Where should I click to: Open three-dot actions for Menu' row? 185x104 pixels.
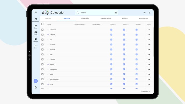point(149,74)
